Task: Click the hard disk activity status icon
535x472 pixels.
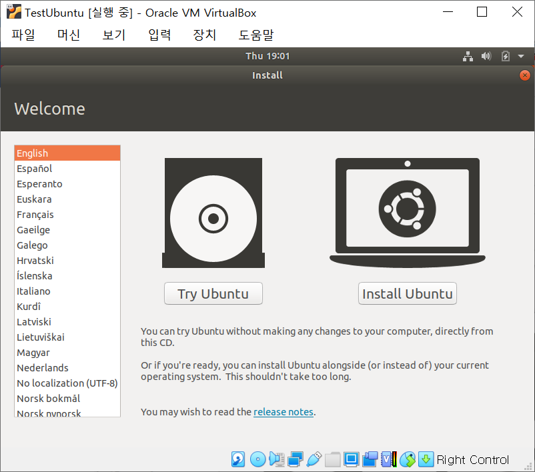Action: 238,459
